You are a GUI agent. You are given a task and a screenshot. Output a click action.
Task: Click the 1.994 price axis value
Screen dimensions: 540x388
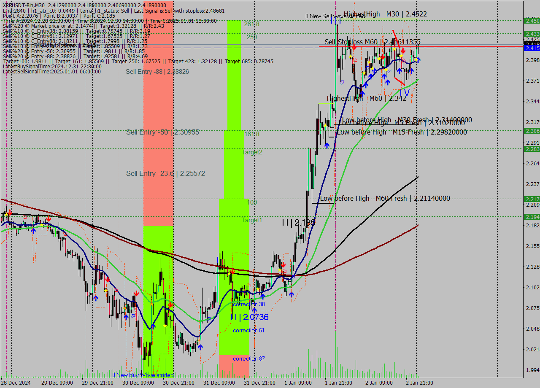pos(532,370)
